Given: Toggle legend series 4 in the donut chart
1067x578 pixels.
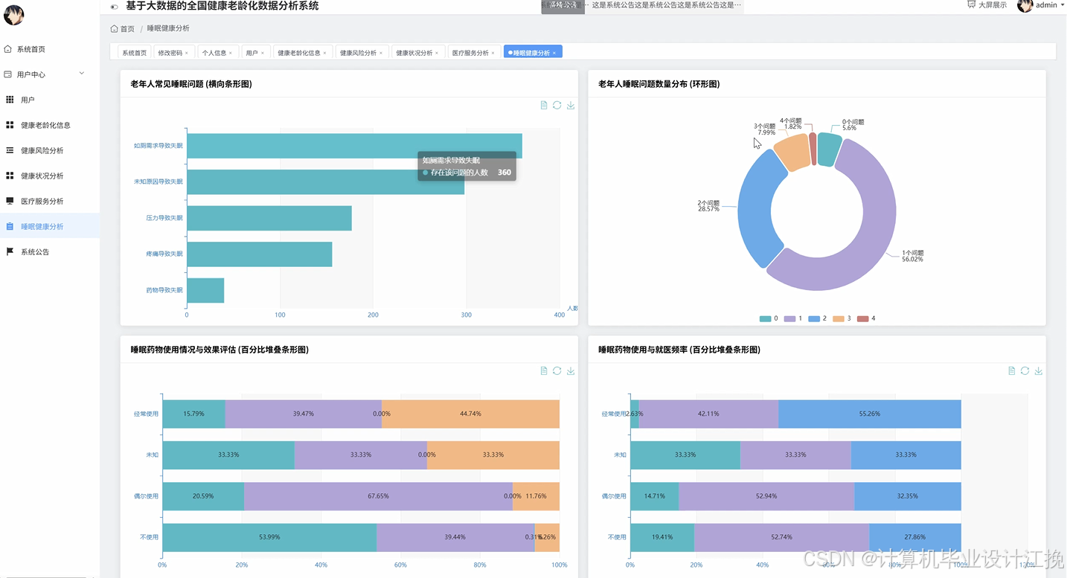Looking at the screenshot, I should click(x=866, y=318).
